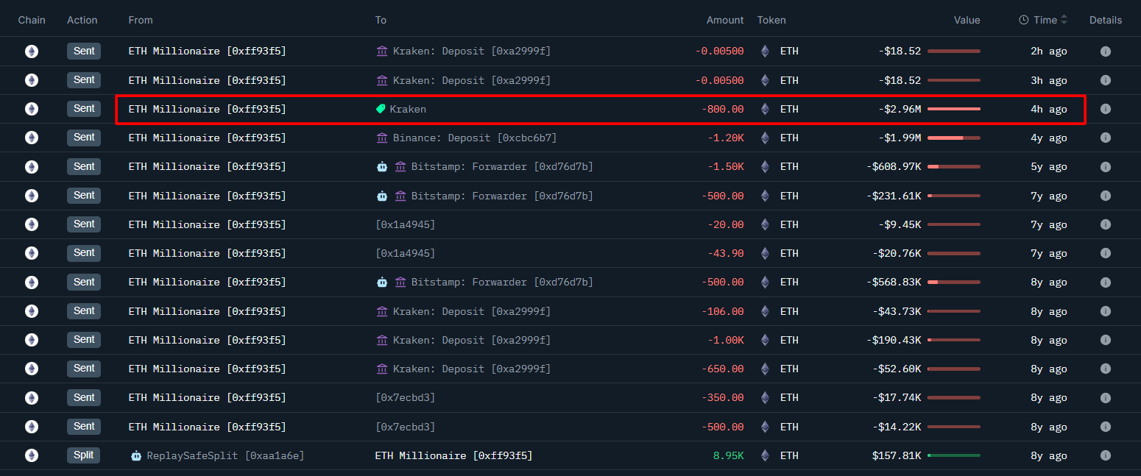Click the Sent badge on the 4y ago row

pos(84,138)
